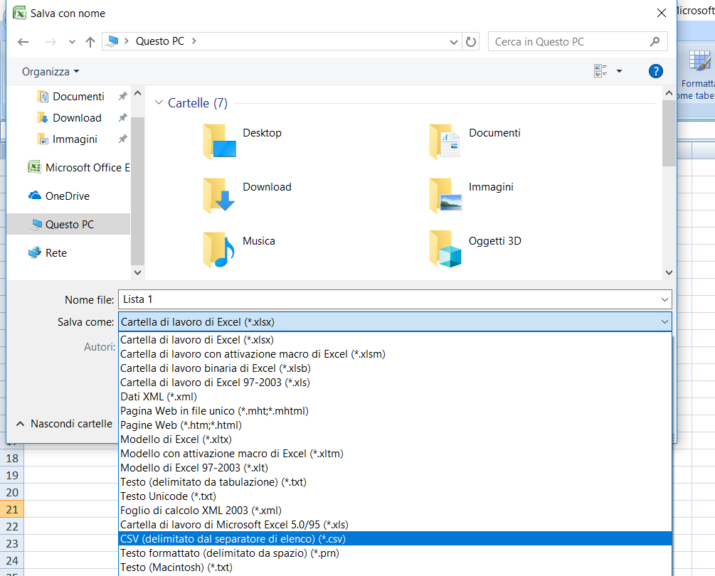Choose Microsoft Excel 5.0/95 workbook format
Viewport: 715px width, 576px height.
point(395,525)
